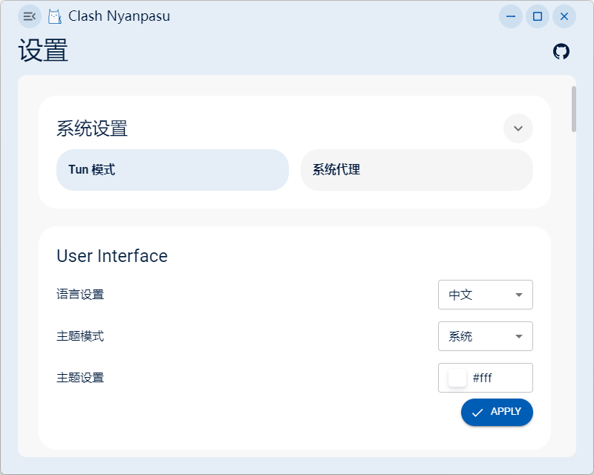Image resolution: width=594 pixels, height=475 pixels.
Task: Open the sidebar menu toggle icon
Action: [30, 16]
